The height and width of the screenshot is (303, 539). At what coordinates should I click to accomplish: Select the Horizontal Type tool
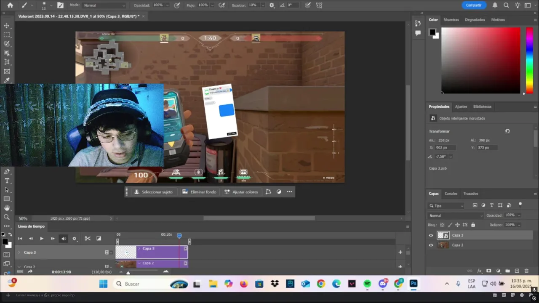tap(7, 181)
